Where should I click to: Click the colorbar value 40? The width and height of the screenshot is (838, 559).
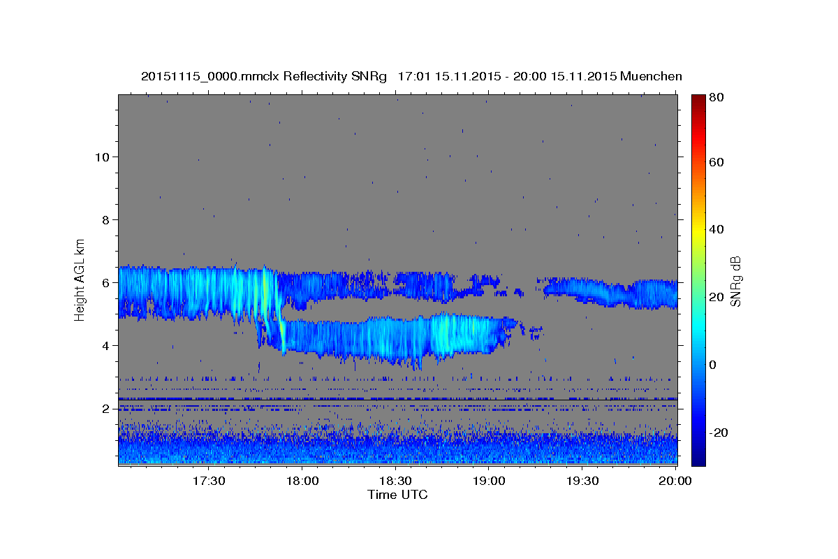[717, 229]
